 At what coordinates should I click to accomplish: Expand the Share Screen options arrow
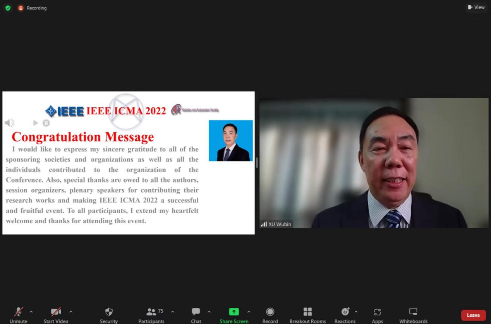[249, 312]
